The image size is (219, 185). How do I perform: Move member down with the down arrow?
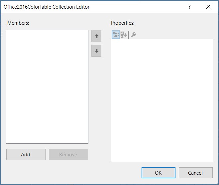[96, 51]
